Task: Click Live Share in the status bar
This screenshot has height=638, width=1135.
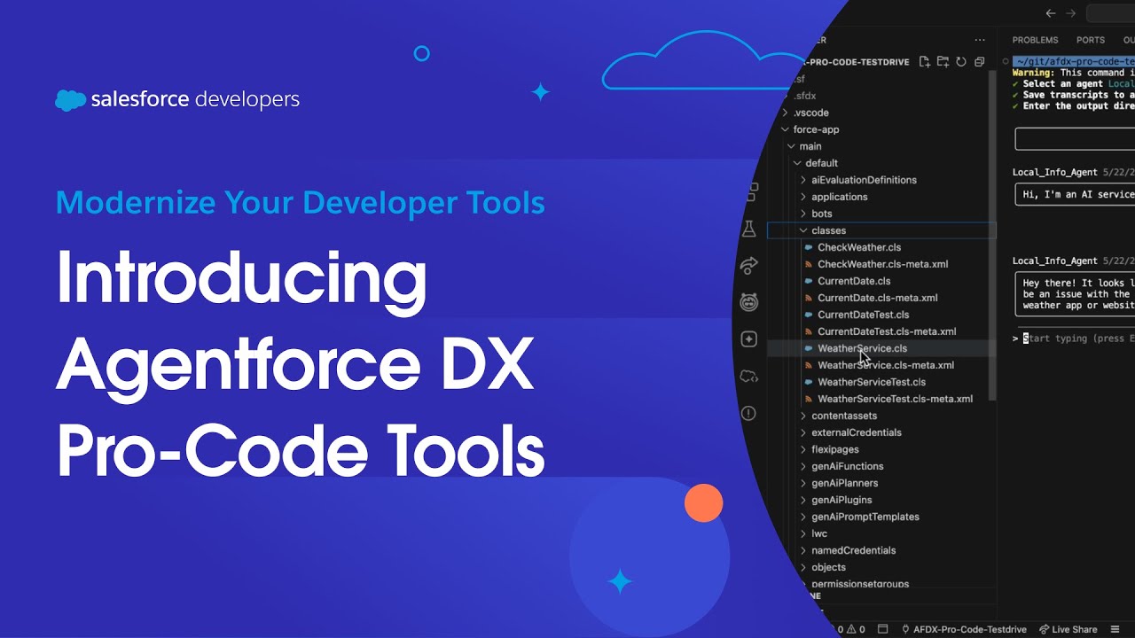Action: pos(1068,629)
